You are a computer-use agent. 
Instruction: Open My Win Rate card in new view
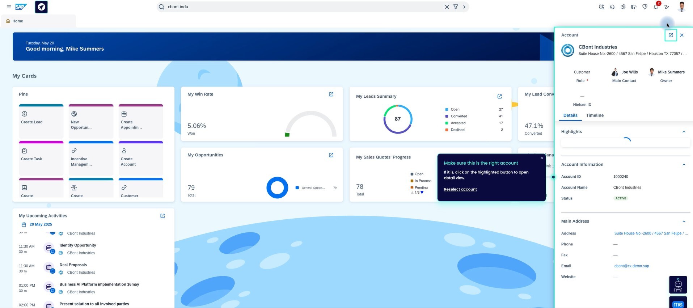click(331, 94)
